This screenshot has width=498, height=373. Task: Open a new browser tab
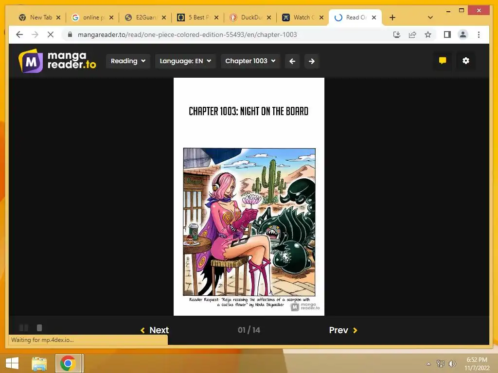pos(392,17)
